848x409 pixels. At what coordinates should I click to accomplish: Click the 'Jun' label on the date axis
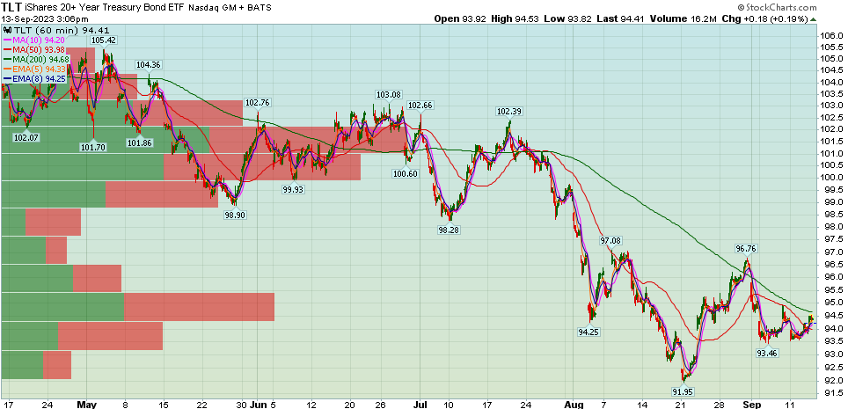[x=256, y=404]
